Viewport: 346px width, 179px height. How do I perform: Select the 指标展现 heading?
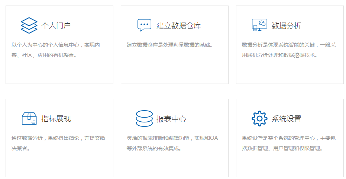tap(56, 119)
